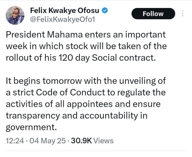Follow Felix Kwakye Ofosu

click(x=153, y=14)
